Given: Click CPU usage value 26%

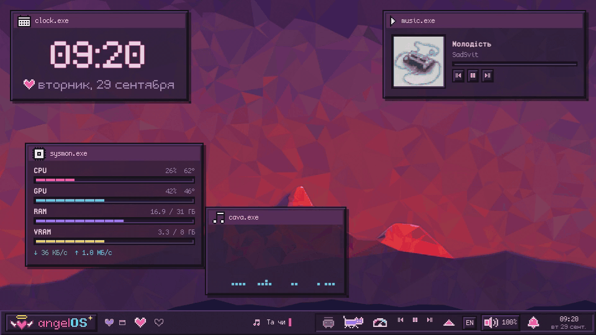Looking at the screenshot, I should pyautogui.click(x=171, y=171).
